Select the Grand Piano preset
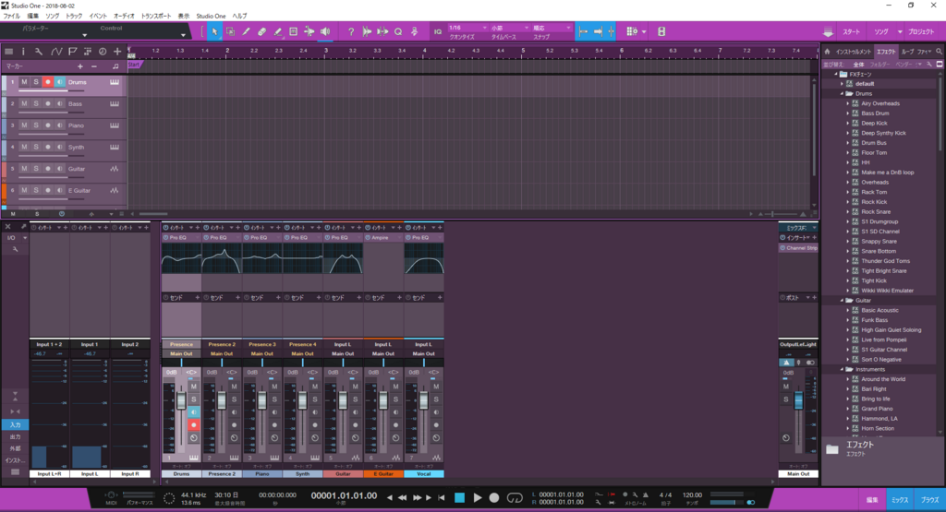946x512 pixels. pyautogui.click(x=877, y=409)
